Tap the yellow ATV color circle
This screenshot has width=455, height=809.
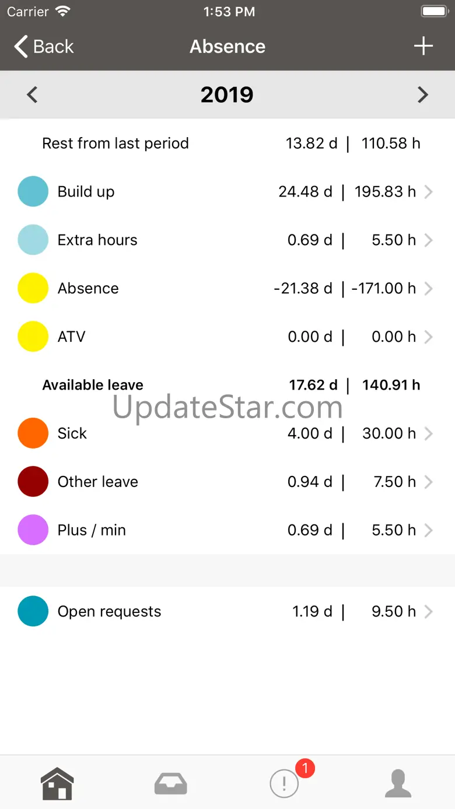click(33, 337)
